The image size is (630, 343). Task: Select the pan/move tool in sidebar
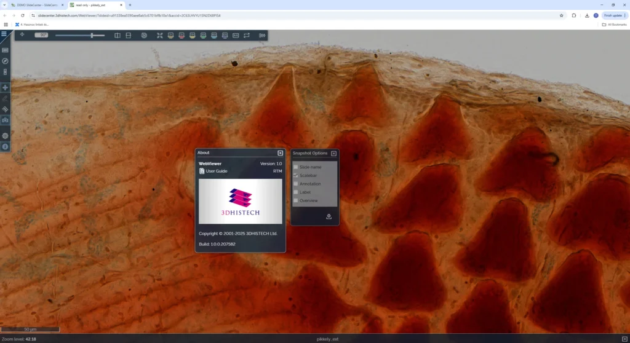click(5, 87)
